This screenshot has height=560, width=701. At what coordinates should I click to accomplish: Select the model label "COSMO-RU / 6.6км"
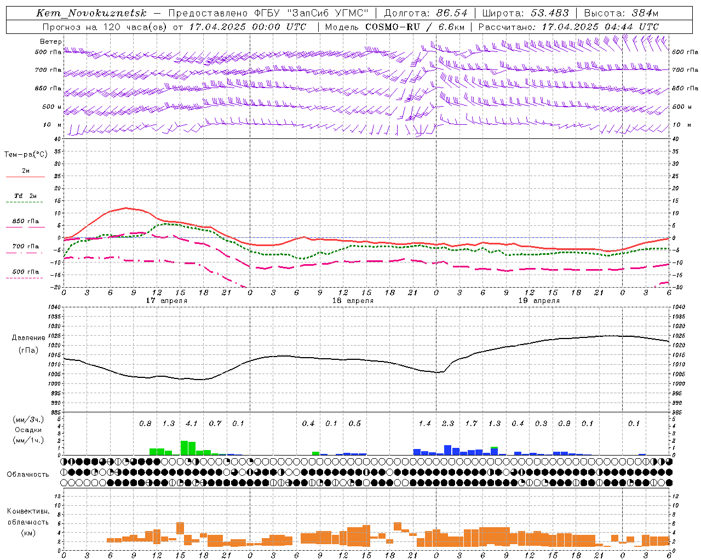point(415,27)
